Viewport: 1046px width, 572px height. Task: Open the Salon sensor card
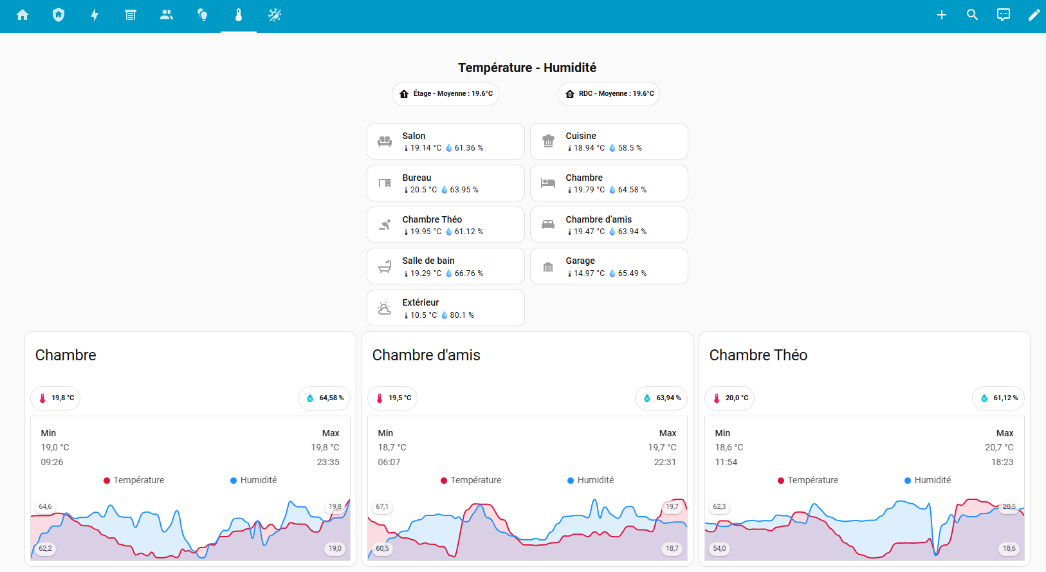pyautogui.click(x=445, y=142)
